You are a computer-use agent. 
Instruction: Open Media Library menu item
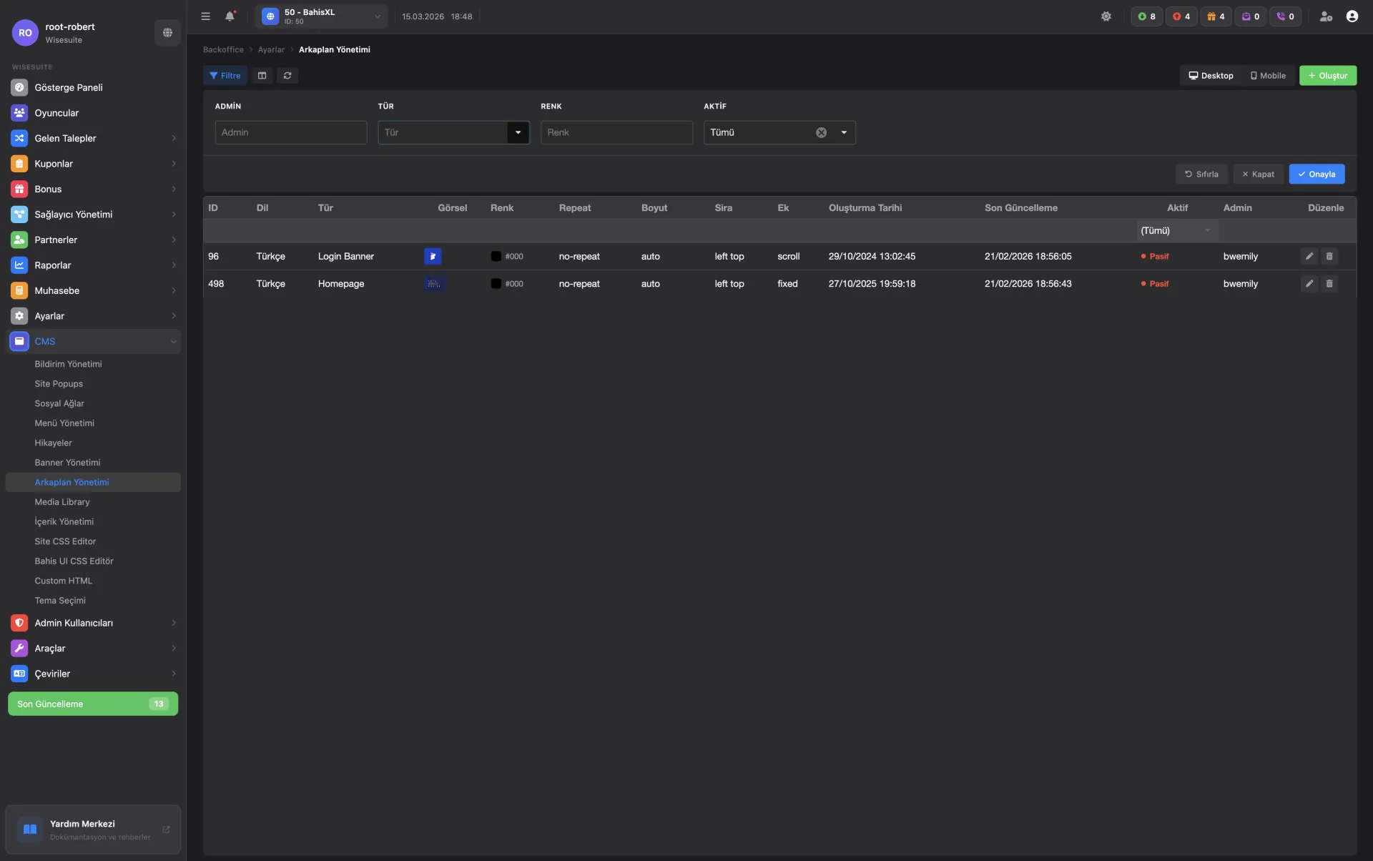click(62, 502)
